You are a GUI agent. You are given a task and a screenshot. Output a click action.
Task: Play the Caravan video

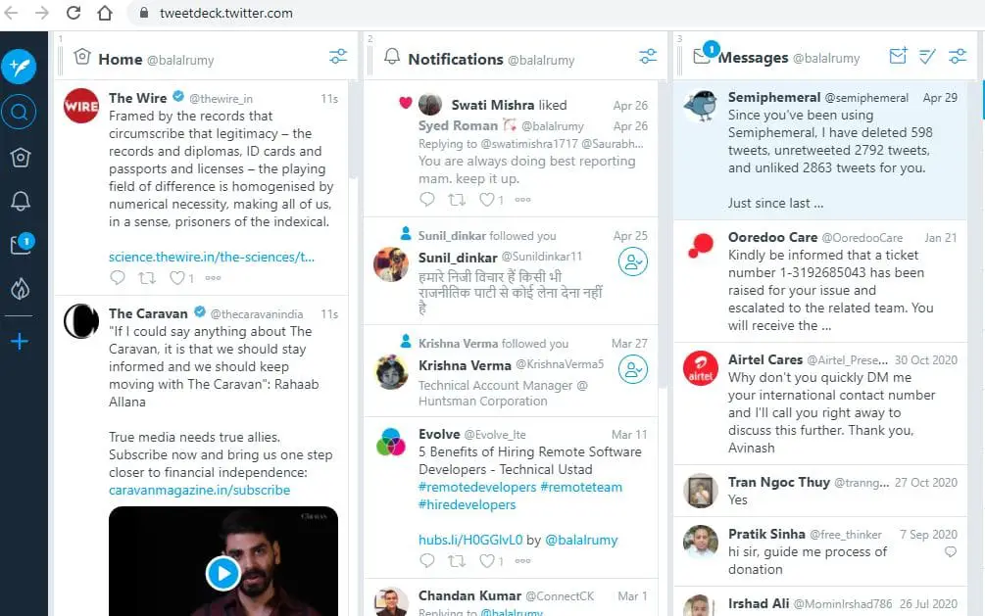223,573
